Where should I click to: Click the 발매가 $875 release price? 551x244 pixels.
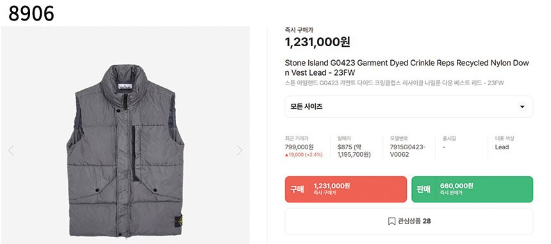354,150
